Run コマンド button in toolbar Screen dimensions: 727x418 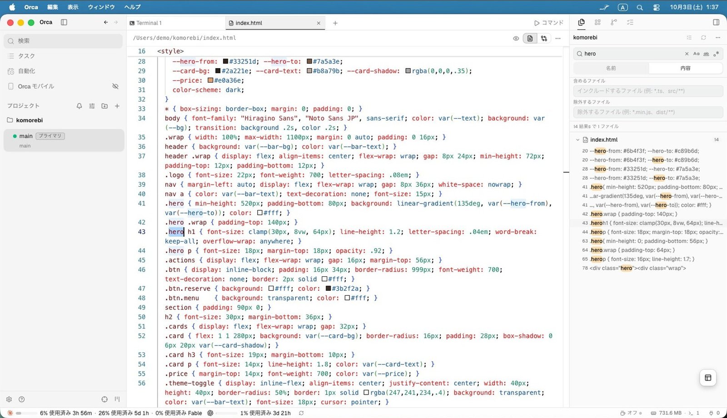549,23
